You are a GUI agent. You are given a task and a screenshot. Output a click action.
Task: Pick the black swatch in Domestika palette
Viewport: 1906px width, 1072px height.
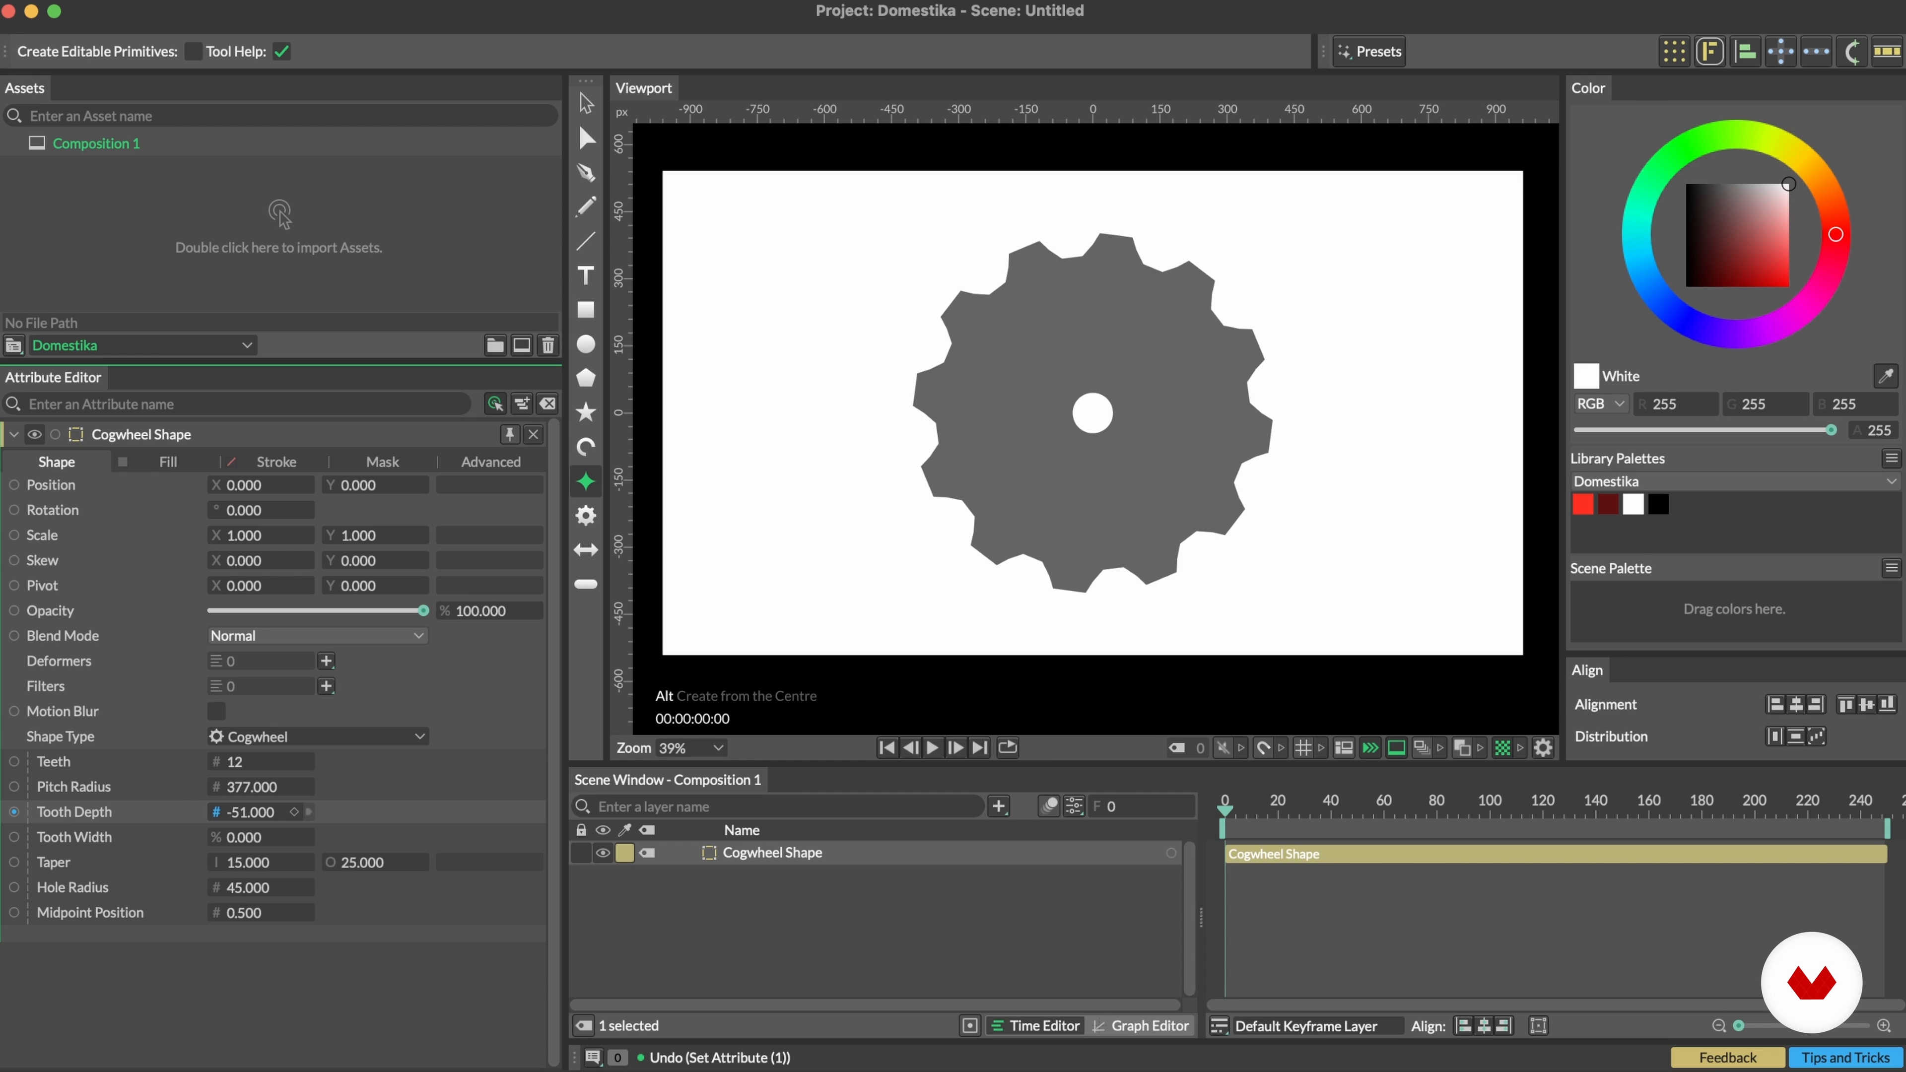coord(1658,505)
